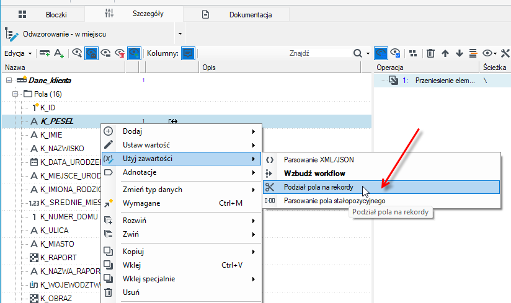The image size is (511, 303).
Task: Open the Ustaw wartość submenu
Action: point(181,145)
